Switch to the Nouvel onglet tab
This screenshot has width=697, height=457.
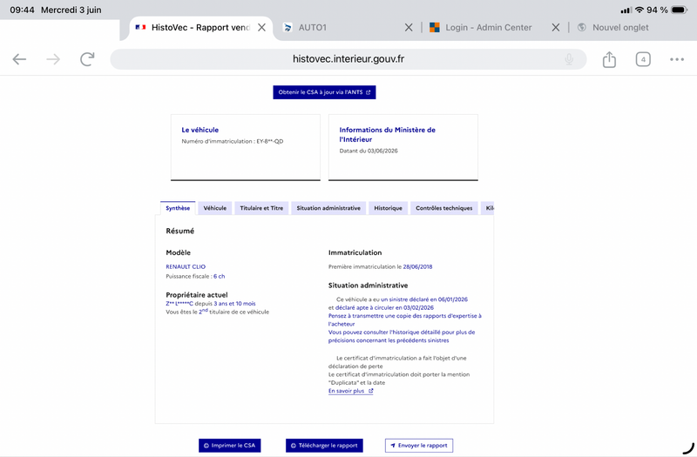[x=620, y=28]
